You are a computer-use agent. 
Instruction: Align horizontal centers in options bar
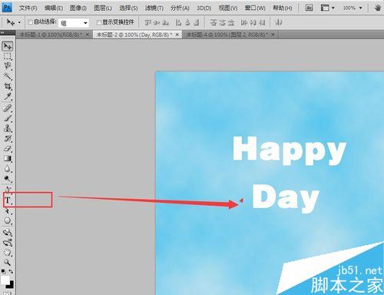click(x=187, y=23)
